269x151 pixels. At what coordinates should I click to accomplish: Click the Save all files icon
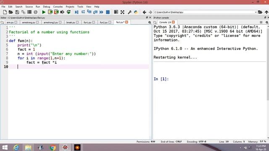click(23, 12)
